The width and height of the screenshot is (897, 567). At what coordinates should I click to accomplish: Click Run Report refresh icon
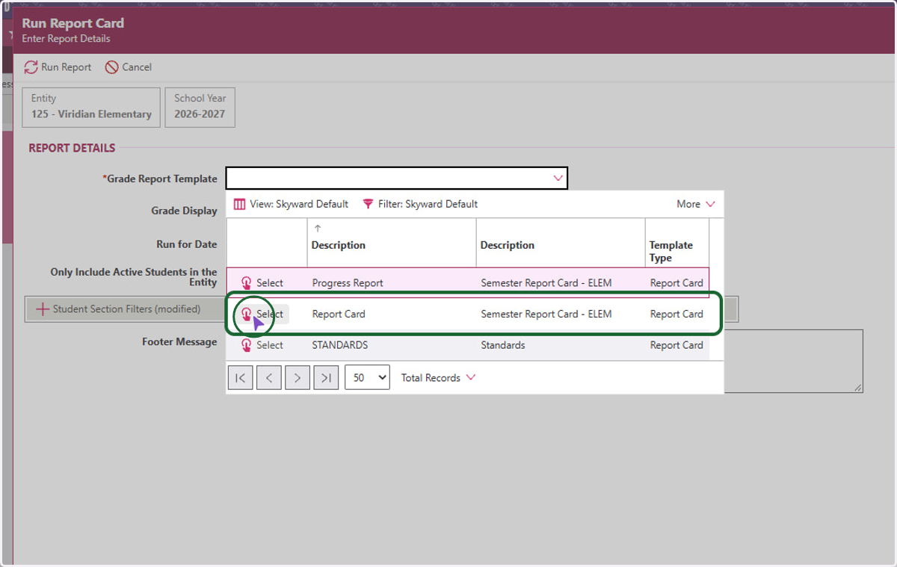(31, 67)
